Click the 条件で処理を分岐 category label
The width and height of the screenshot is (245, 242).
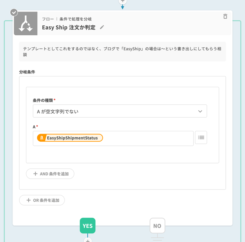[x=75, y=19]
